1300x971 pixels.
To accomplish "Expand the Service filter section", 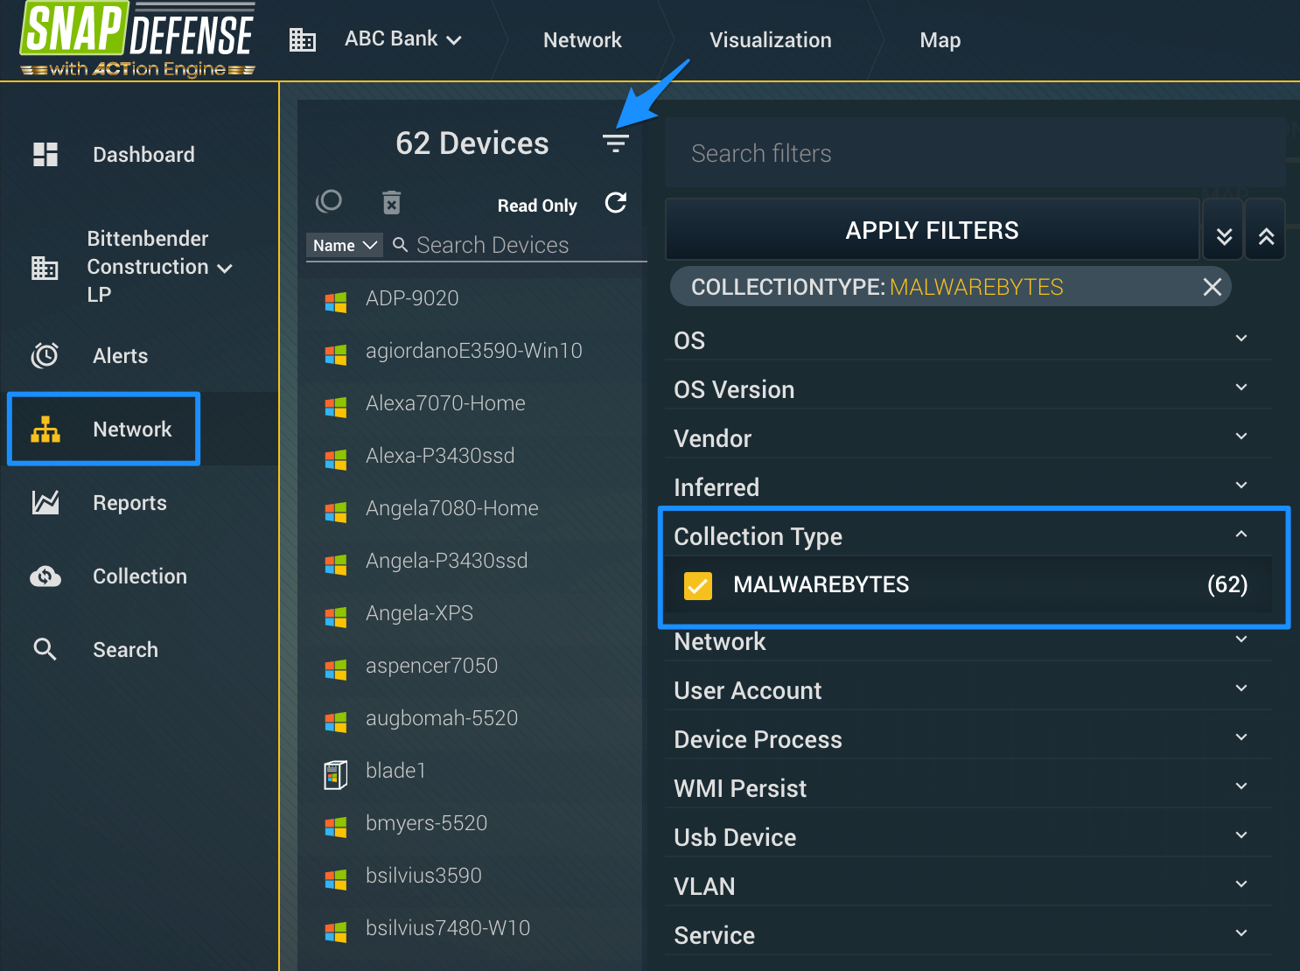I will point(971,934).
